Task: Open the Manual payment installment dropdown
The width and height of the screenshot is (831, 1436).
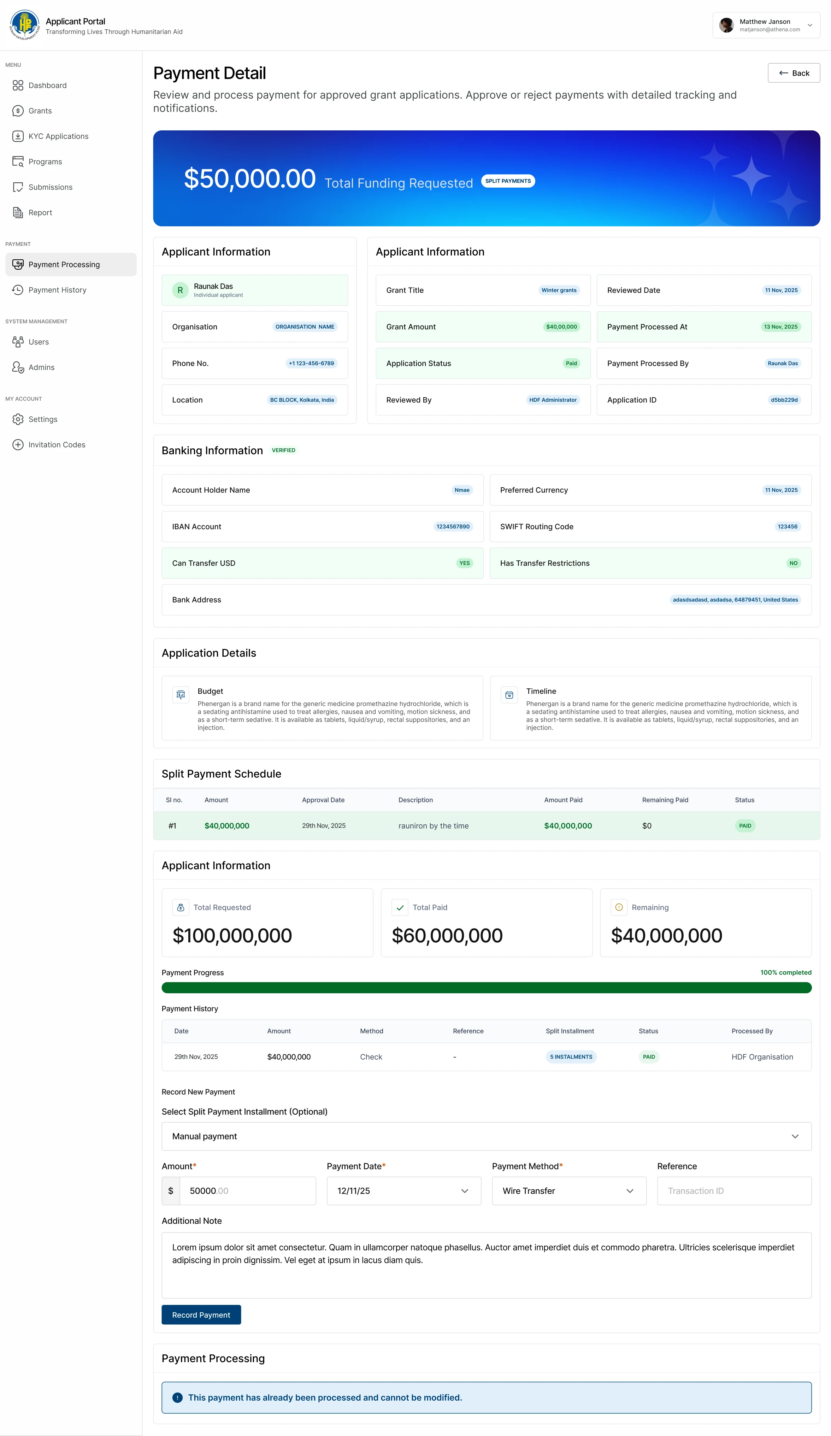Action: pos(485,1136)
